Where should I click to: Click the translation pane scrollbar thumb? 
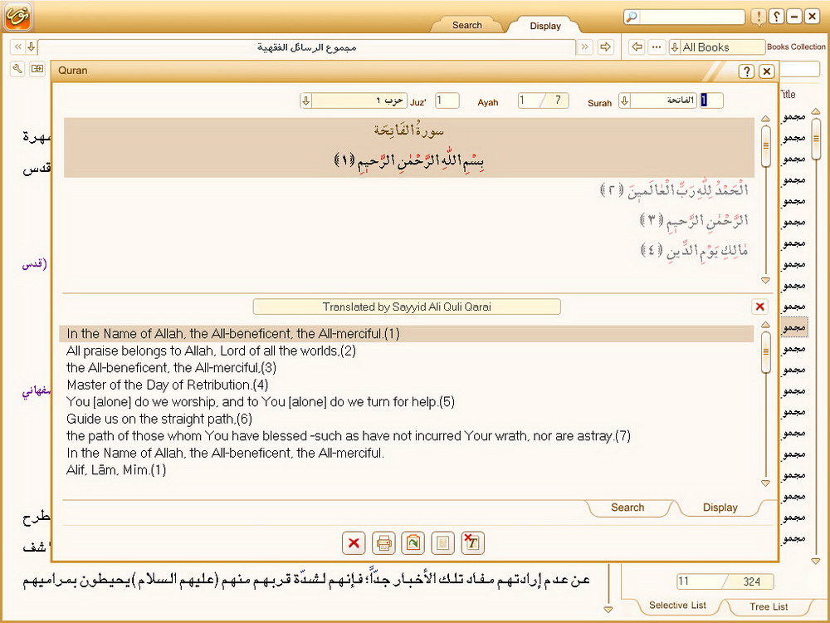pos(765,351)
